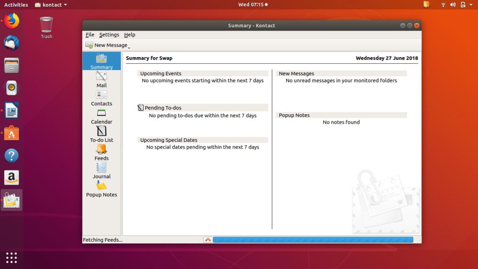The image size is (478, 269).
Task: Expand the New Message dropdown arrow
Action: click(x=128, y=46)
